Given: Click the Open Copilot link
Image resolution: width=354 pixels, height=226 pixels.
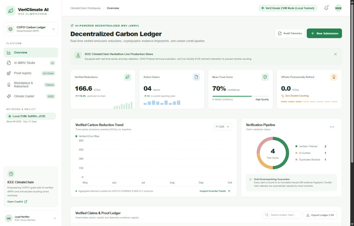Looking at the screenshot, I should (x=17, y=201).
